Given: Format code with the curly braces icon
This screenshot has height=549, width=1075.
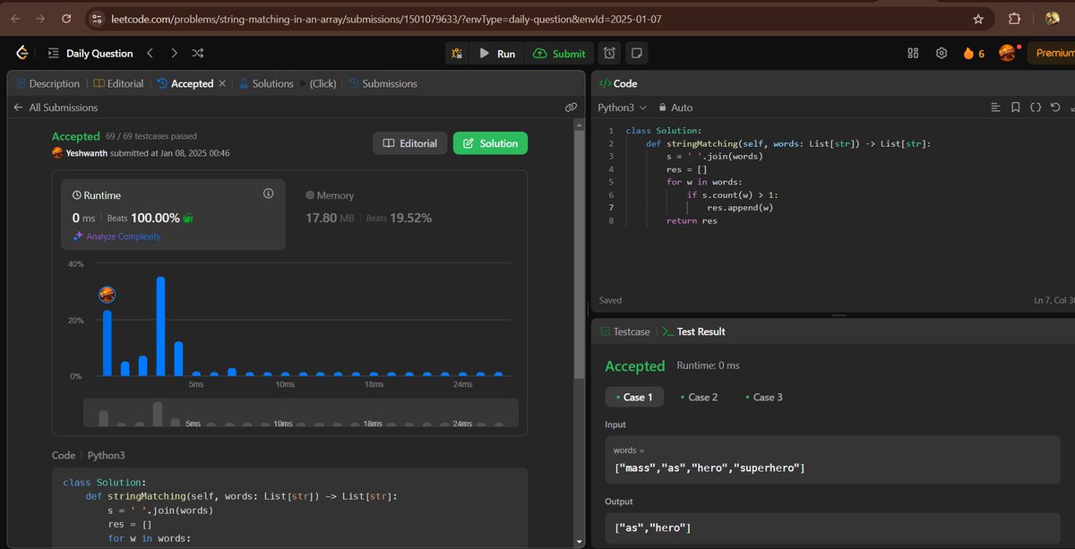Looking at the screenshot, I should pos(1036,107).
